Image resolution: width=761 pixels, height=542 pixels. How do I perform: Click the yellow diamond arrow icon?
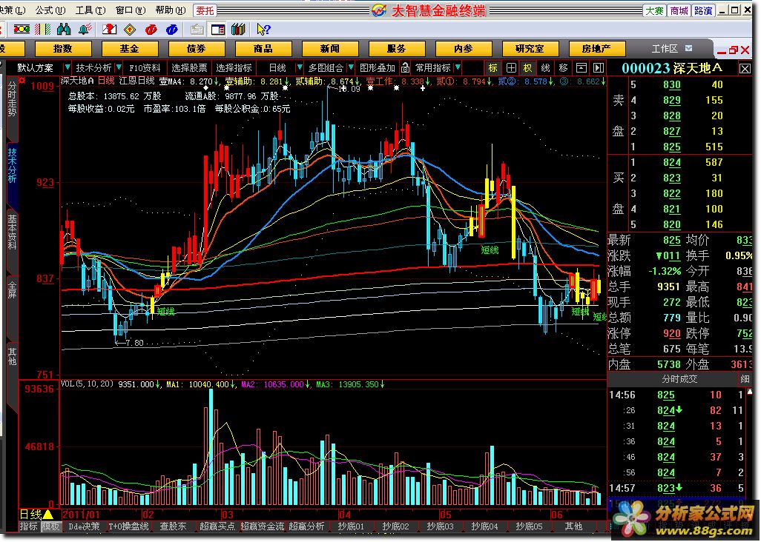click(130, 30)
